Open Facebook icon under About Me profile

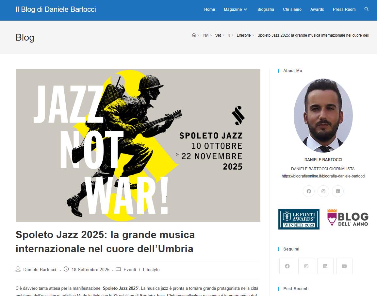pyautogui.click(x=309, y=191)
